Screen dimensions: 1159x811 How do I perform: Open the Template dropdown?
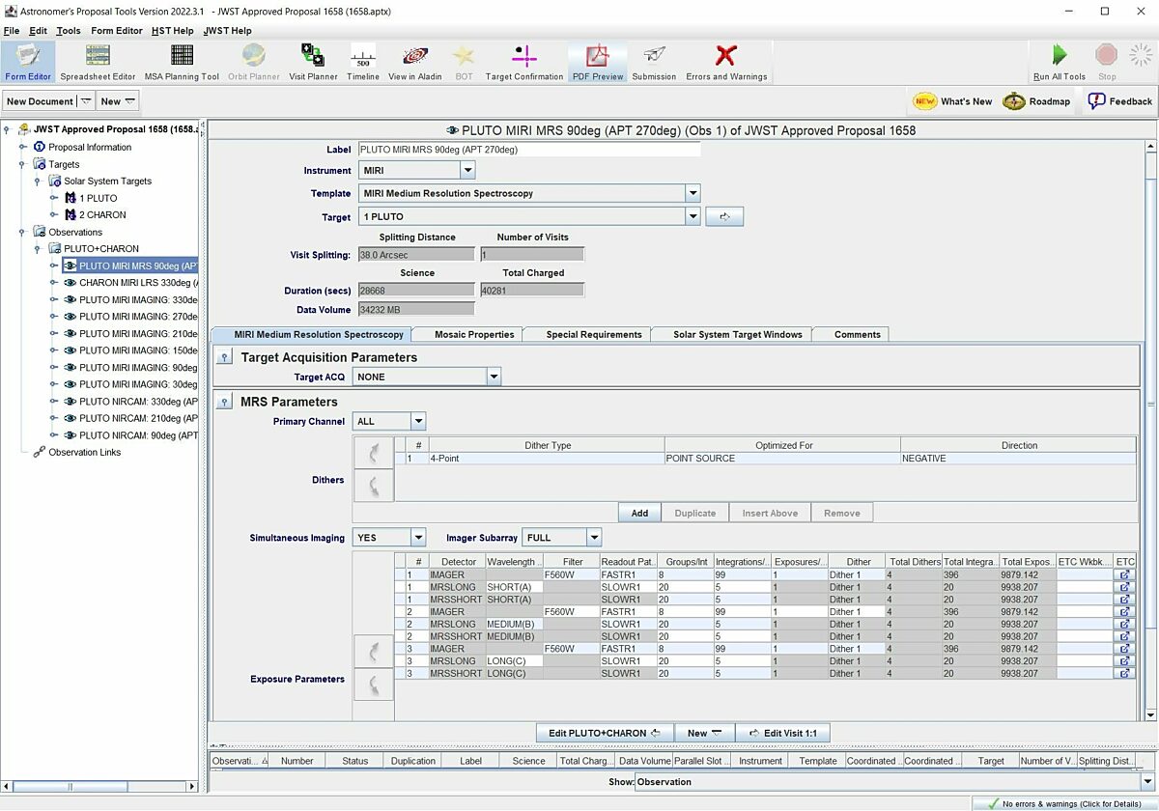(x=693, y=193)
